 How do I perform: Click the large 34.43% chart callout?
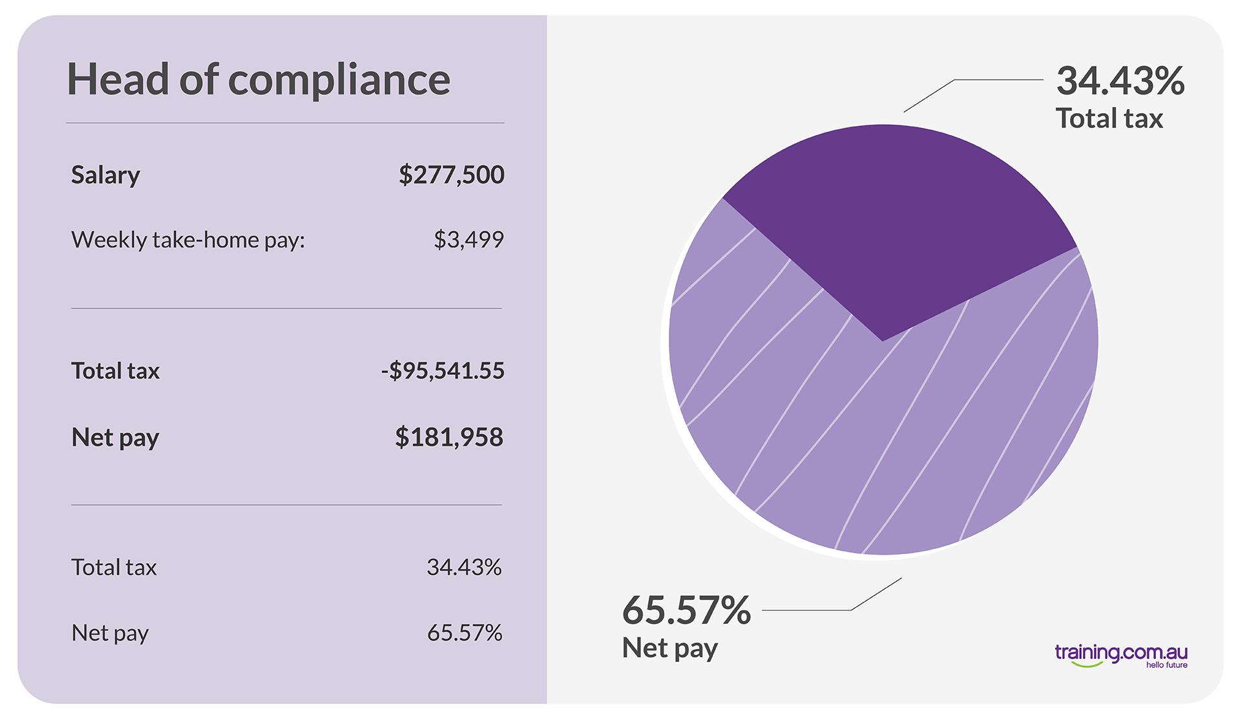click(1120, 81)
